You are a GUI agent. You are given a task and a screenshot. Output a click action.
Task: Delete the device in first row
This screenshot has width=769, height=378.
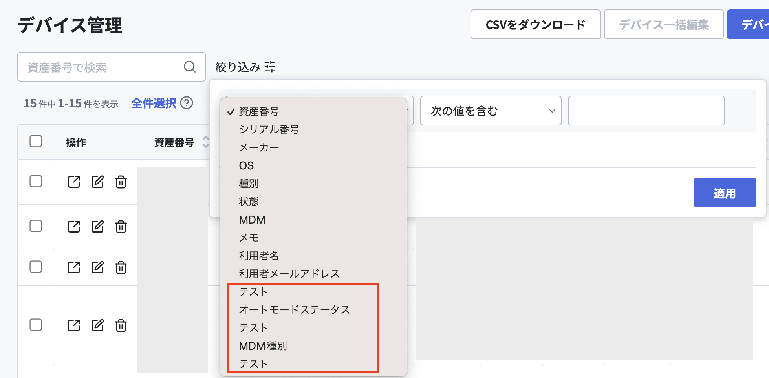(121, 182)
